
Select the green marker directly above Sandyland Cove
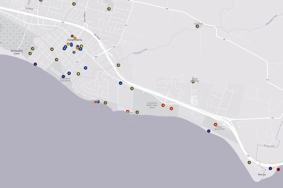point(32,49)
